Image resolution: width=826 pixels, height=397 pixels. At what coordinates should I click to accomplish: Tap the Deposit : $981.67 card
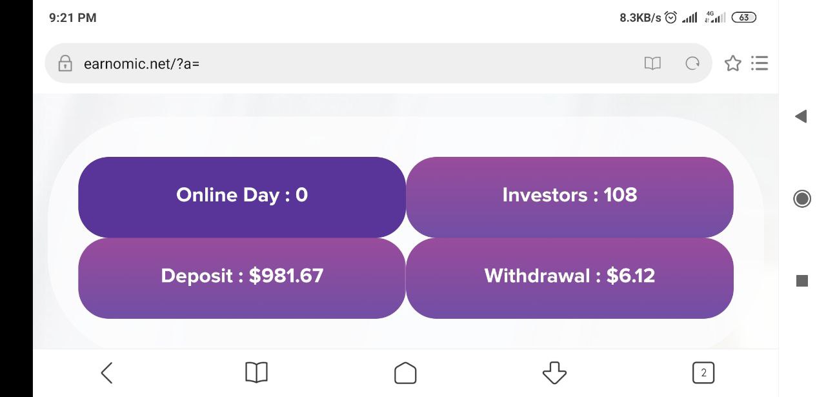point(242,278)
